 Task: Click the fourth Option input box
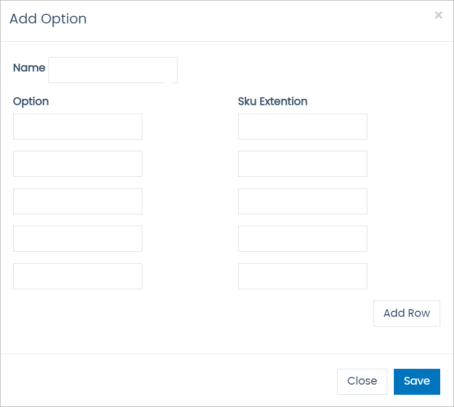[x=78, y=238]
